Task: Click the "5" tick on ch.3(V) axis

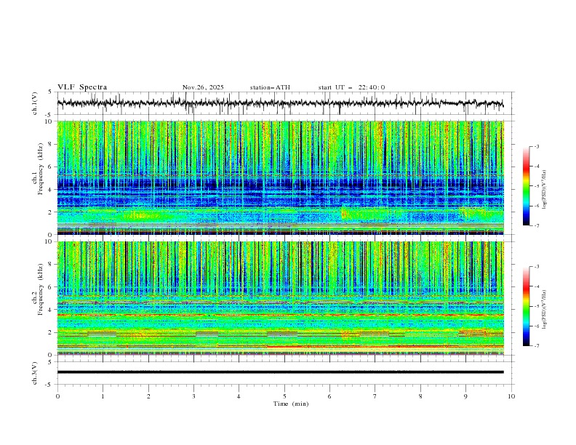Action: (x=50, y=361)
